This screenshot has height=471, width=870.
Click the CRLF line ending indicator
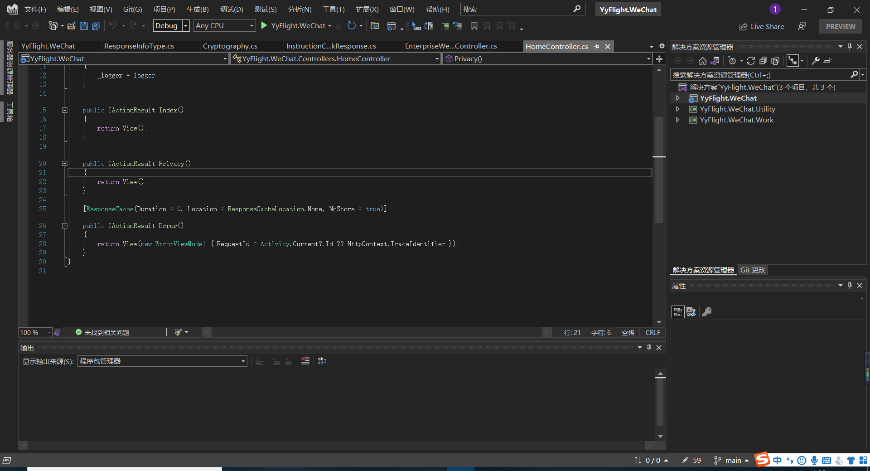(652, 332)
